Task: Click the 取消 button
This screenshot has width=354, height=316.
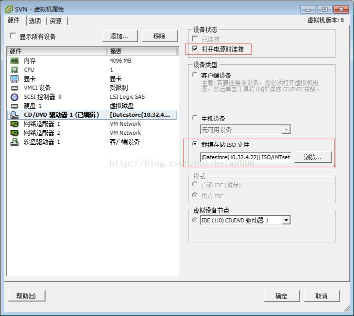Action: pyautogui.click(x=321, y=296)
